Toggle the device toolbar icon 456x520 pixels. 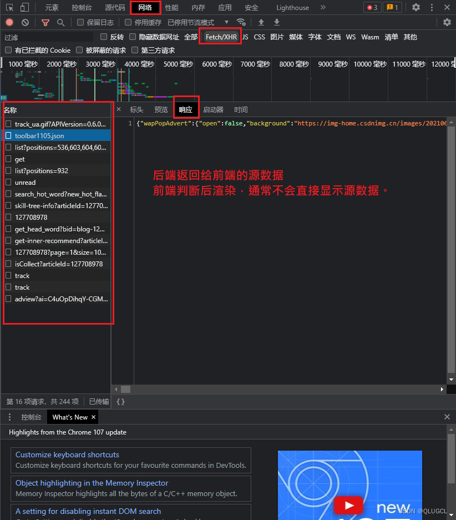(x=24, y=7)
